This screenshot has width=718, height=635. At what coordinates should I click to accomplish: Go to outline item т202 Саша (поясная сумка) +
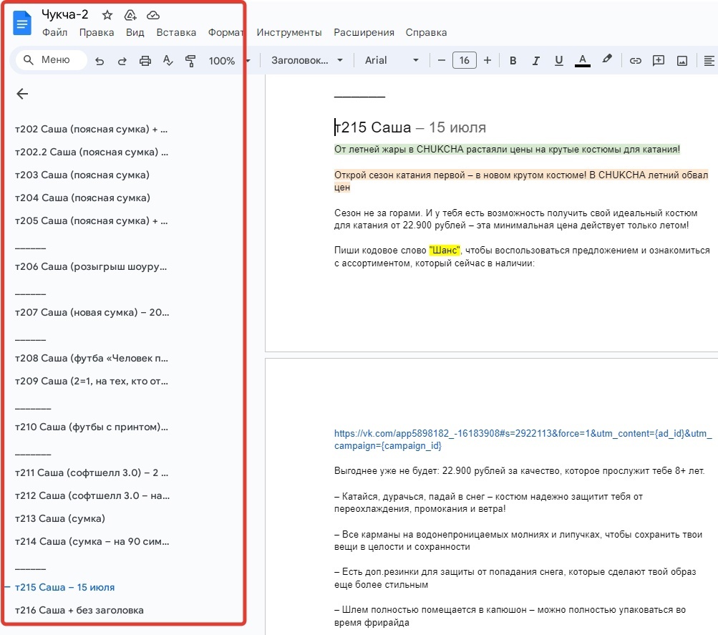(92, 129)
